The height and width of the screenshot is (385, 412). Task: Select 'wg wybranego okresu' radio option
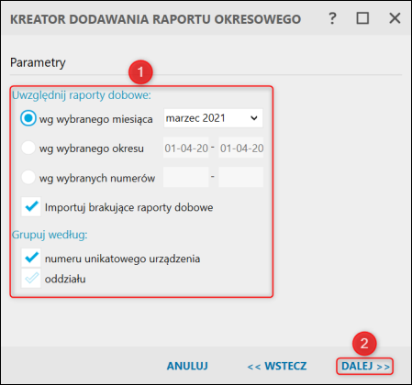click(x=28, y=148)
